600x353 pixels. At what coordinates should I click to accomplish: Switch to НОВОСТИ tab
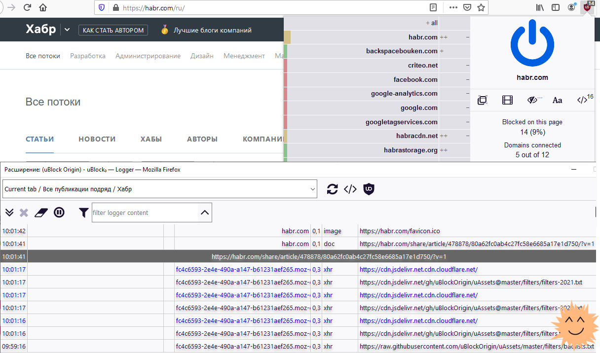(x=97, y=139)
